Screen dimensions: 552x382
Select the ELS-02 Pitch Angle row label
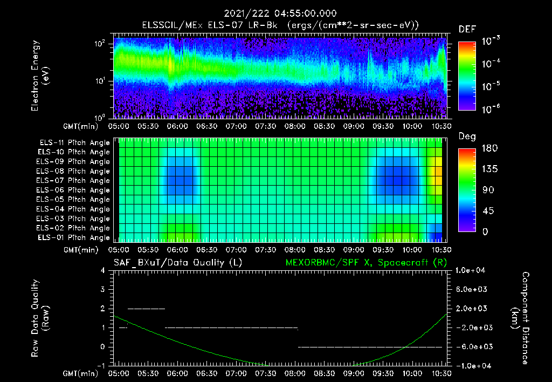click(73, 228)
